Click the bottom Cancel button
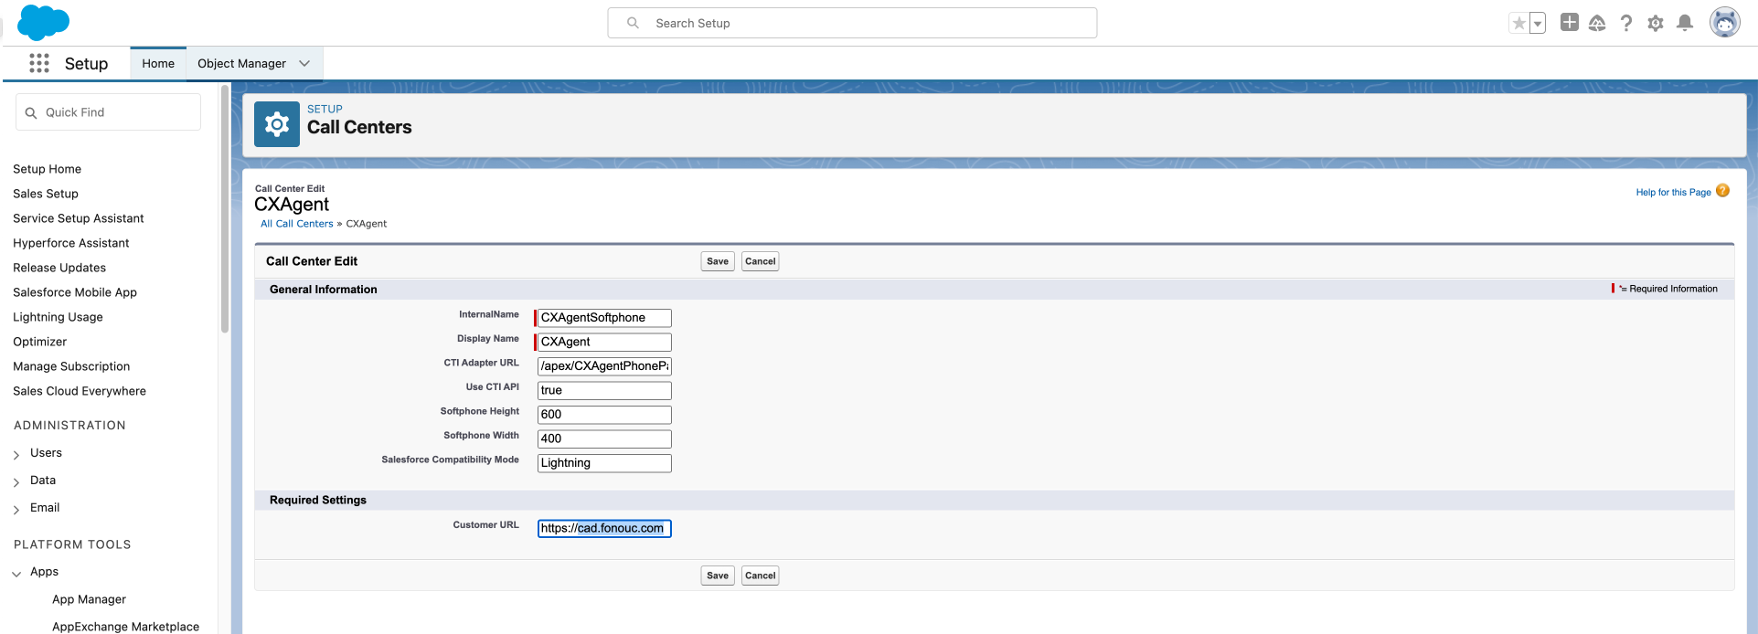This screenshot has width=1758, height=634. 760,576
